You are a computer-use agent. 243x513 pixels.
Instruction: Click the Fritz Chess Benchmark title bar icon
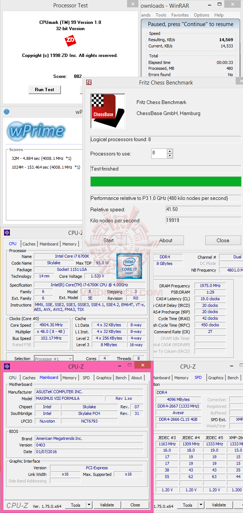(x=88, y=83)
